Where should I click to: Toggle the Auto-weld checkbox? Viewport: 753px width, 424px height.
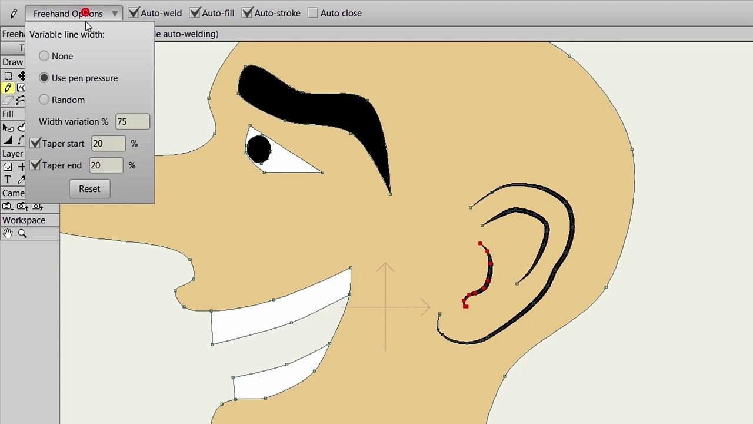[134, 12]
